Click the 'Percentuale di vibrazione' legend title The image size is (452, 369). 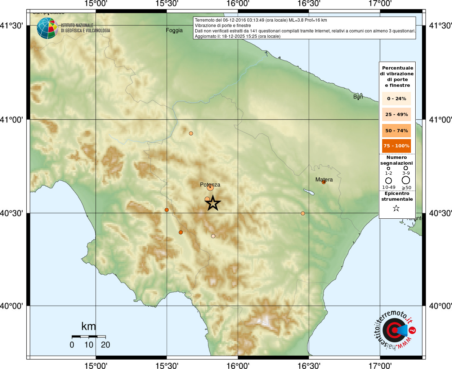[x=397, y=76]
